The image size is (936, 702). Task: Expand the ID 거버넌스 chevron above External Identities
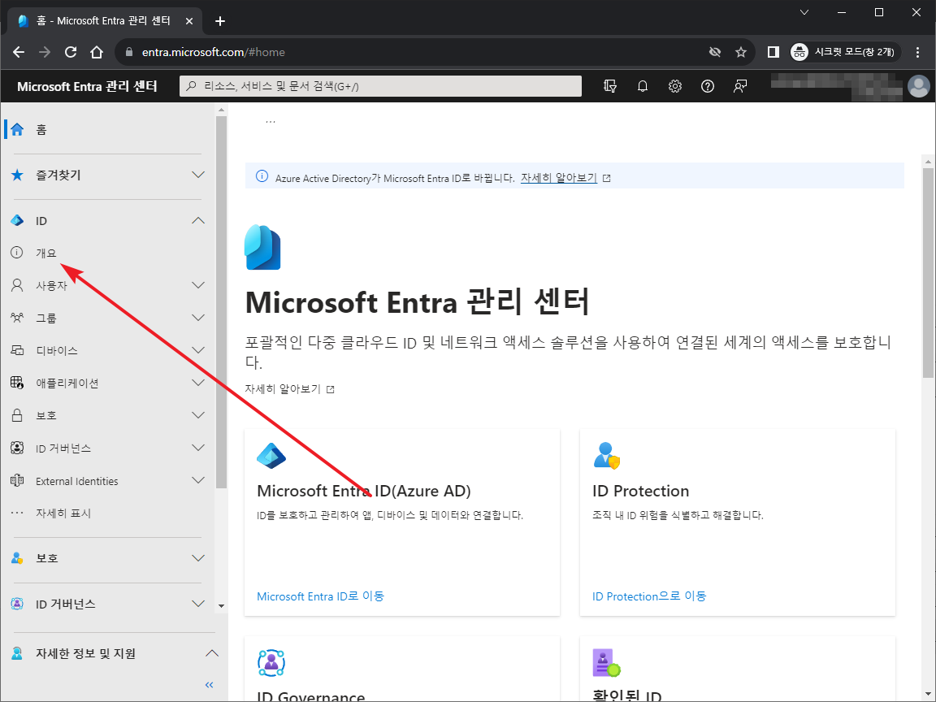point(198,448)
